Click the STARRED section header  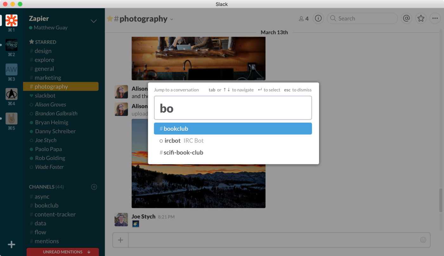43,42
